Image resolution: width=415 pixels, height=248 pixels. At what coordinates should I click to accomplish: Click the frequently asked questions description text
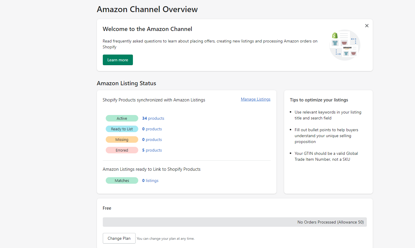[x=210, y=44]
